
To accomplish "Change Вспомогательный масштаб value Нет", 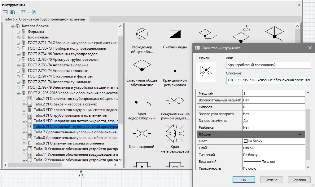I will tap(273, 100).
